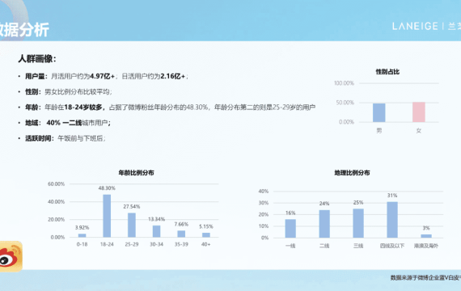Click the 年龄比例分布 chart title
461x291 pixels.
coord(136,172)
